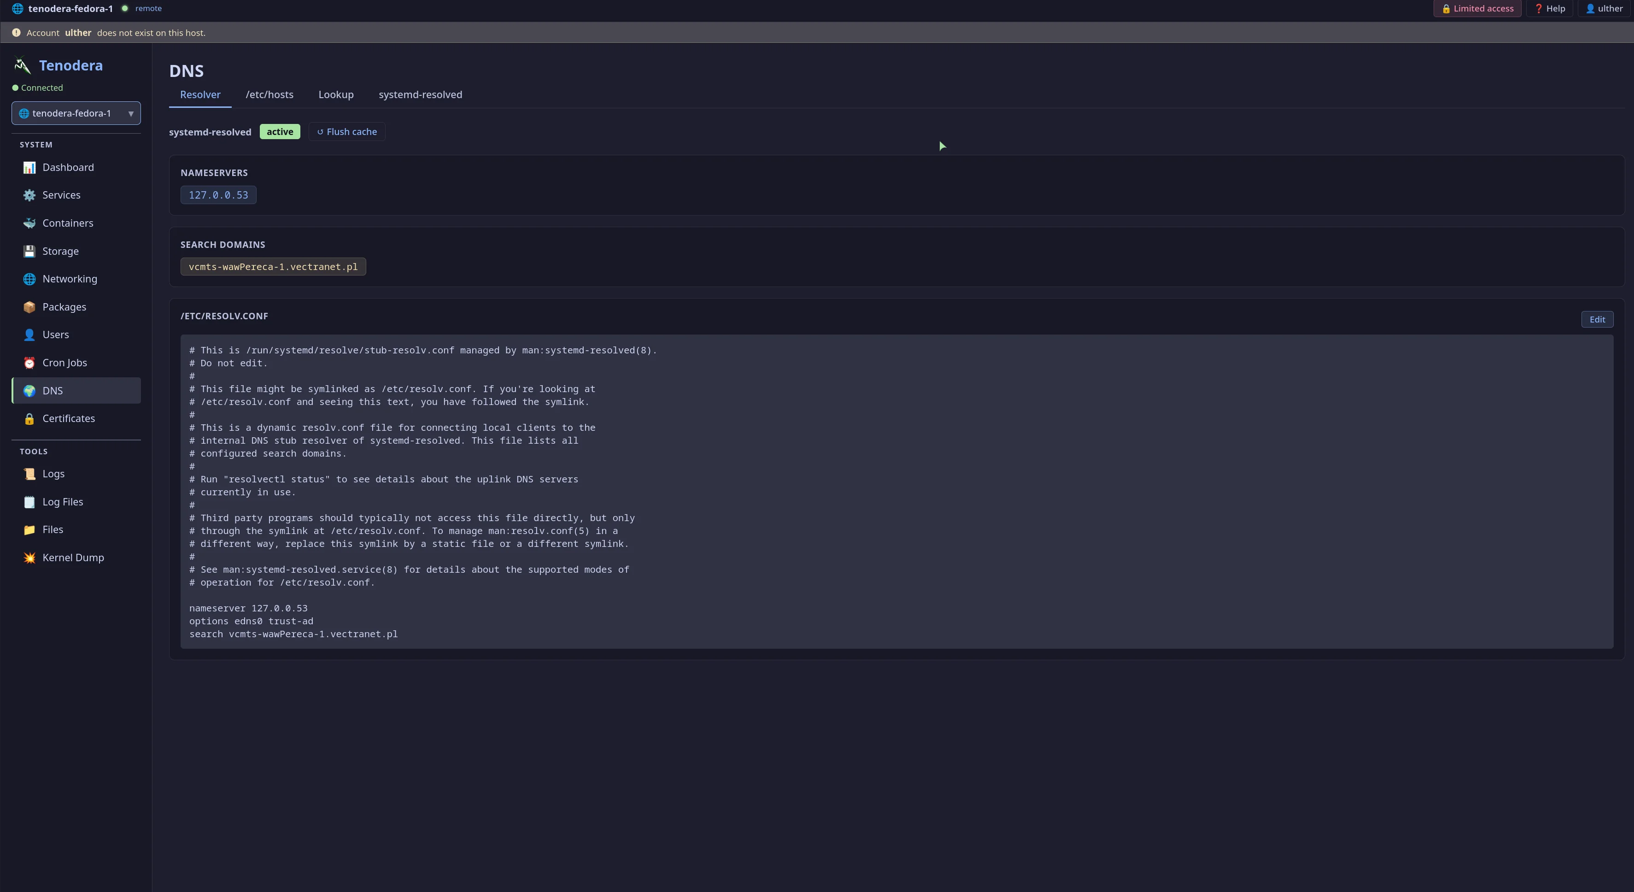
Task: Click the Tenodera title link
Action: point(70,65)
